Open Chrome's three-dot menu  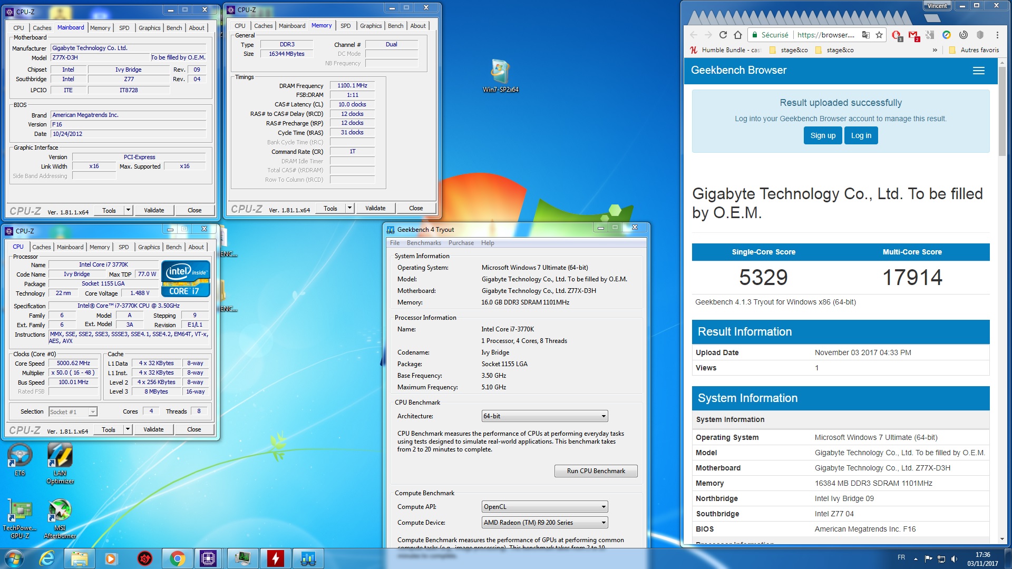pyautogui.click(x=997, y=35)
